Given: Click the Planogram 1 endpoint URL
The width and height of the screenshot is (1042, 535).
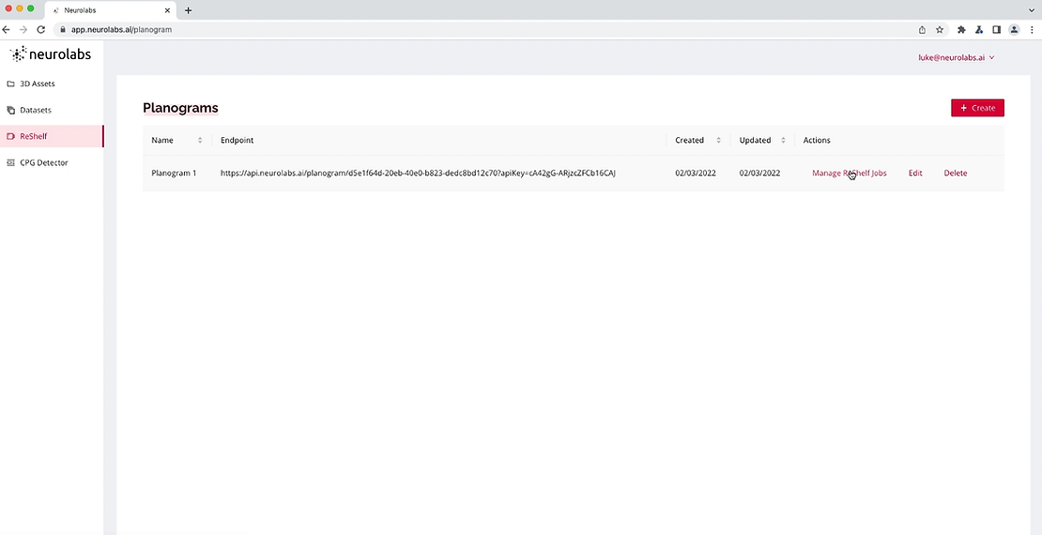Looking at the screenshot, I should 418,173.
